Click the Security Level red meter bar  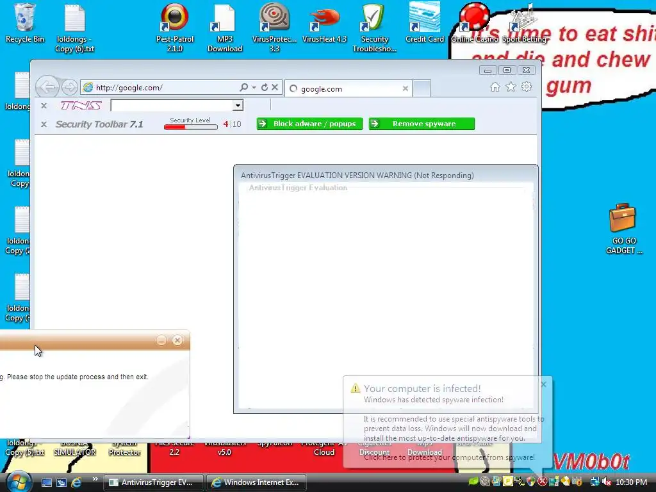click(191, 127)
